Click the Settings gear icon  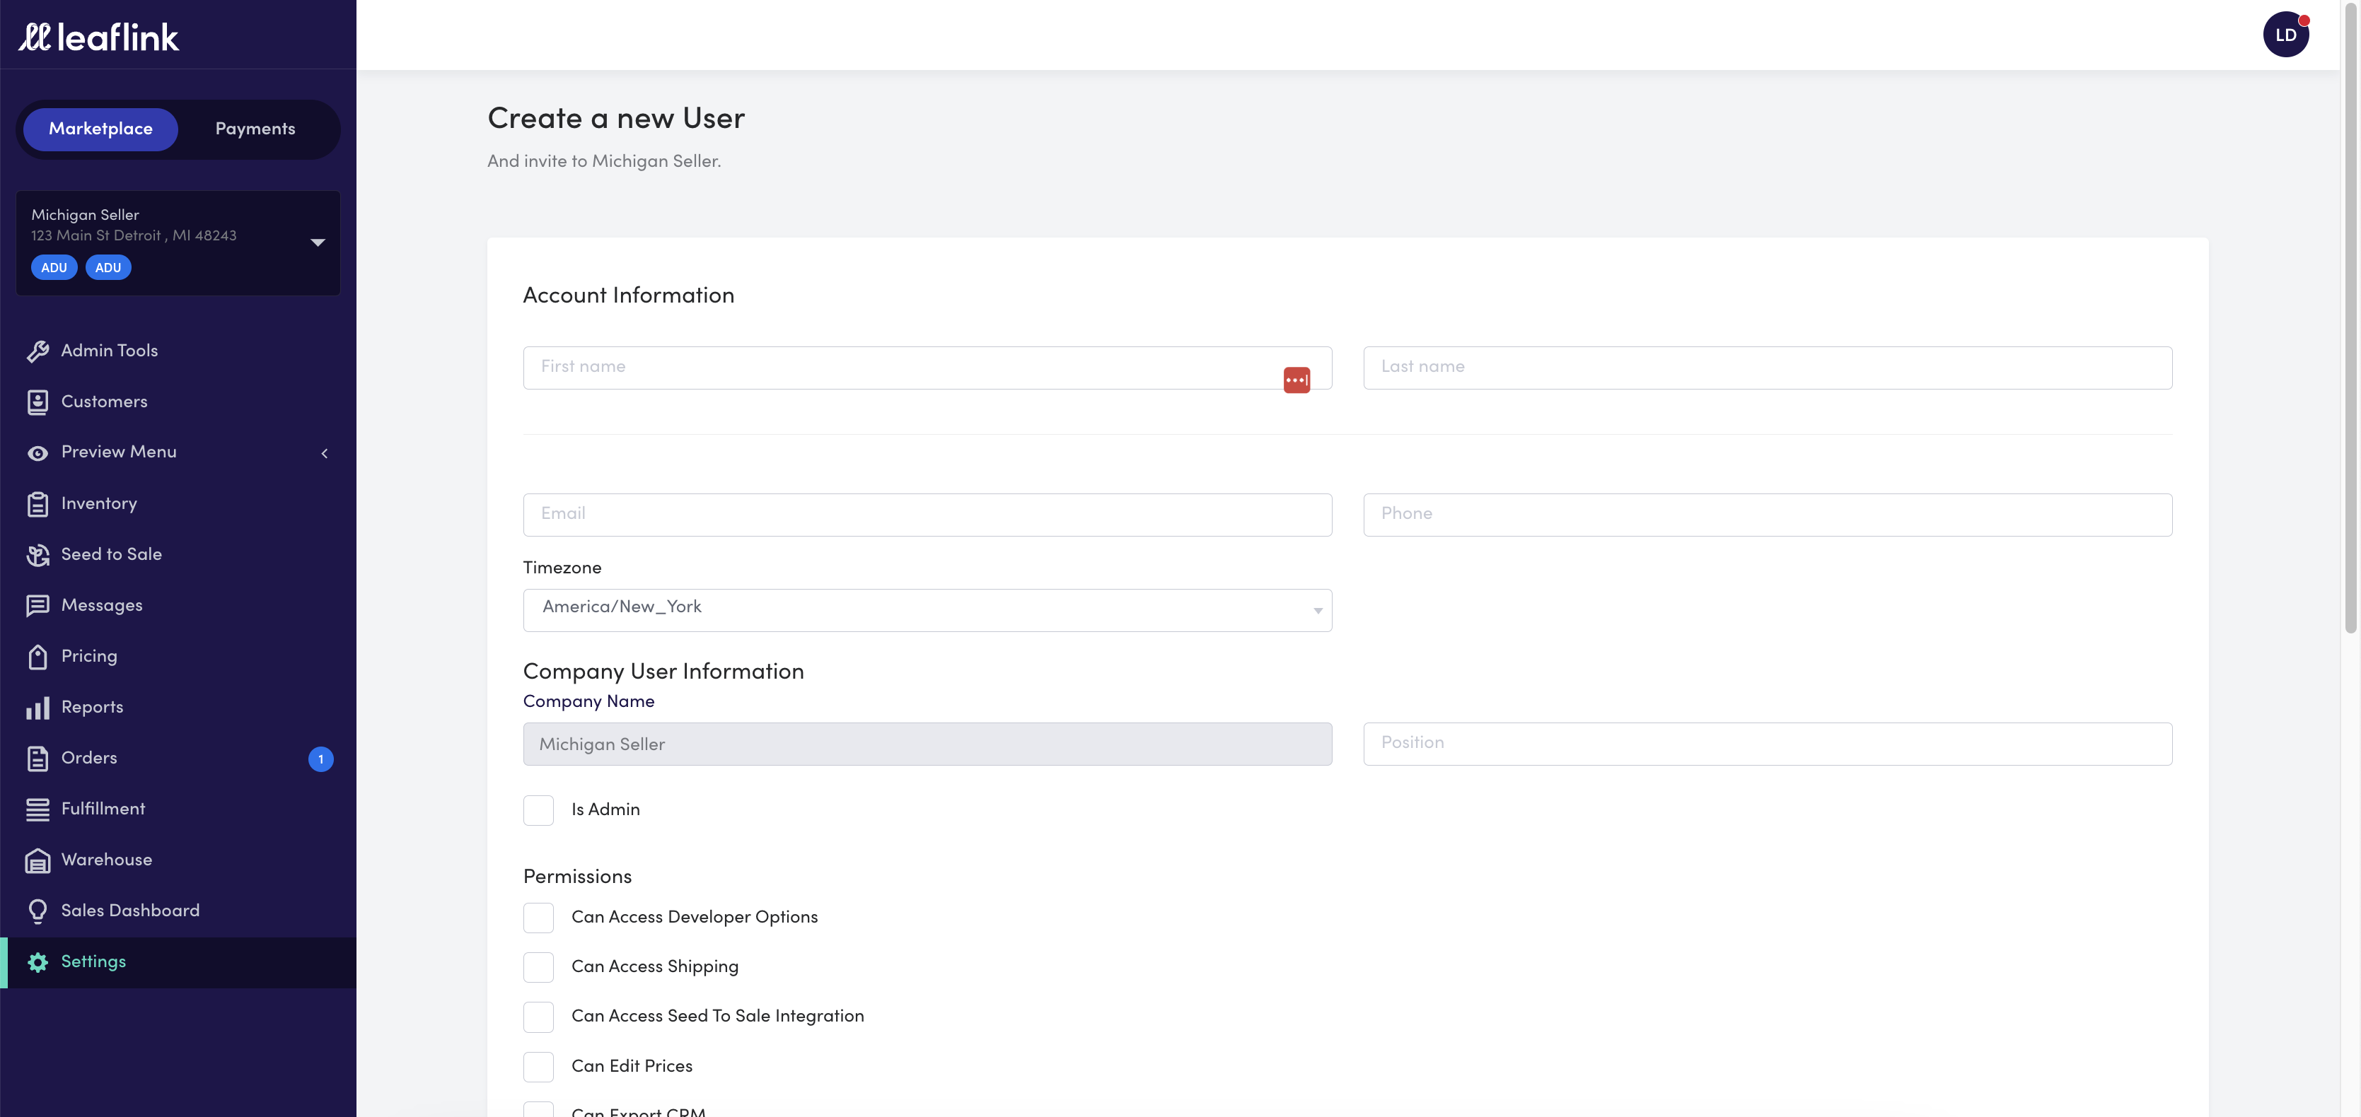coord(37,962)
